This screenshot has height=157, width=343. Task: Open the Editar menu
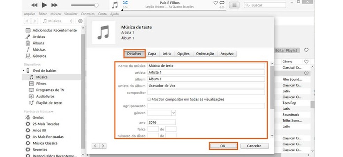(43, 14)
